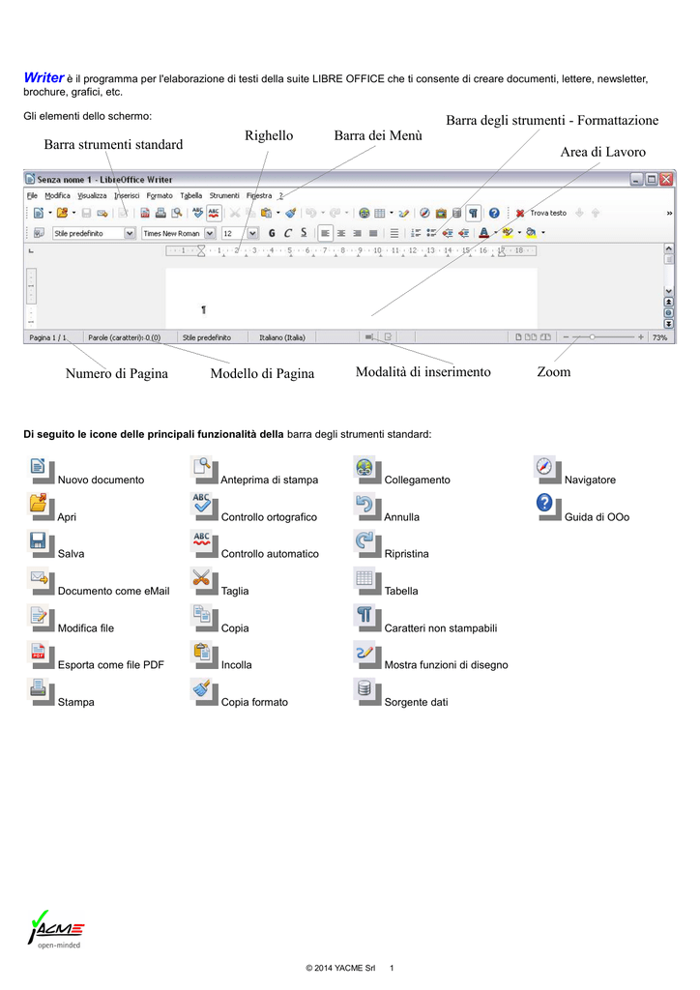Click the 'Trova testo' search field
This screenshot has width=700, height=990.
(x=548, y=213)
